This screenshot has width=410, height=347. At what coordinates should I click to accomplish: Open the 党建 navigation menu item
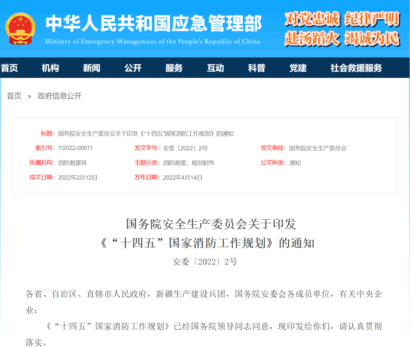click(298, 68)
